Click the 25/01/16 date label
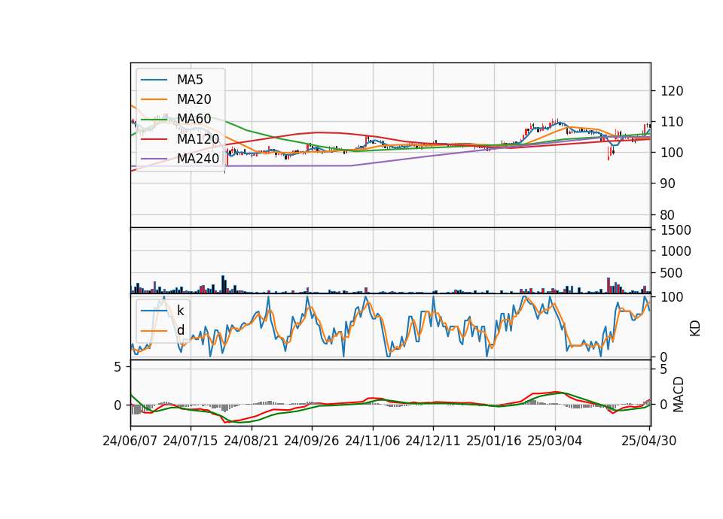Screen dimensions: 723x519 [494, 441]
